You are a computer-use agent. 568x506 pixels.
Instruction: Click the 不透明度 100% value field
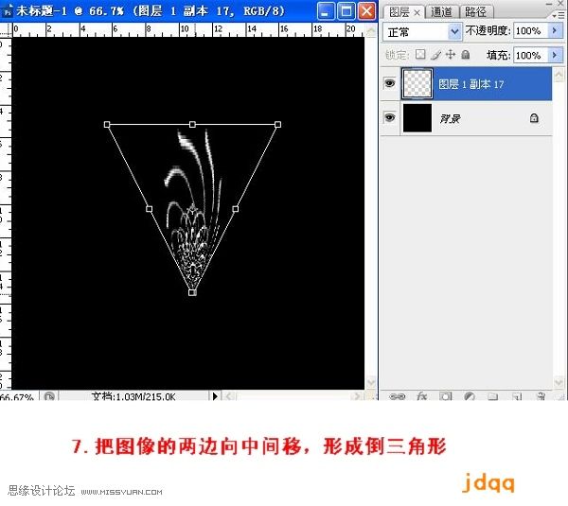coord(531,31)
